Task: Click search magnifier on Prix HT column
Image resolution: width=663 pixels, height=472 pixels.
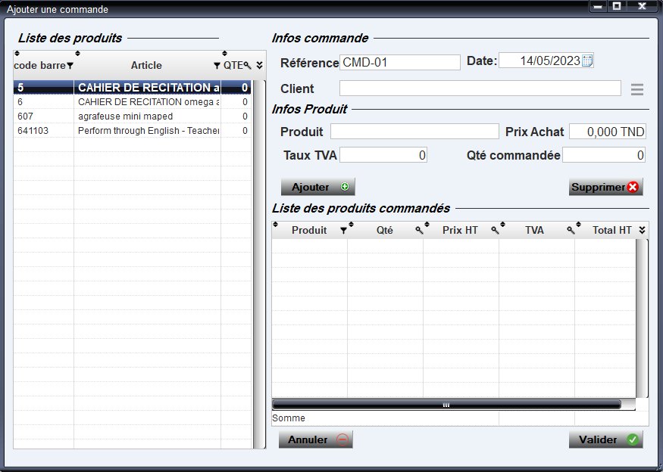Action: coord(494,231)
